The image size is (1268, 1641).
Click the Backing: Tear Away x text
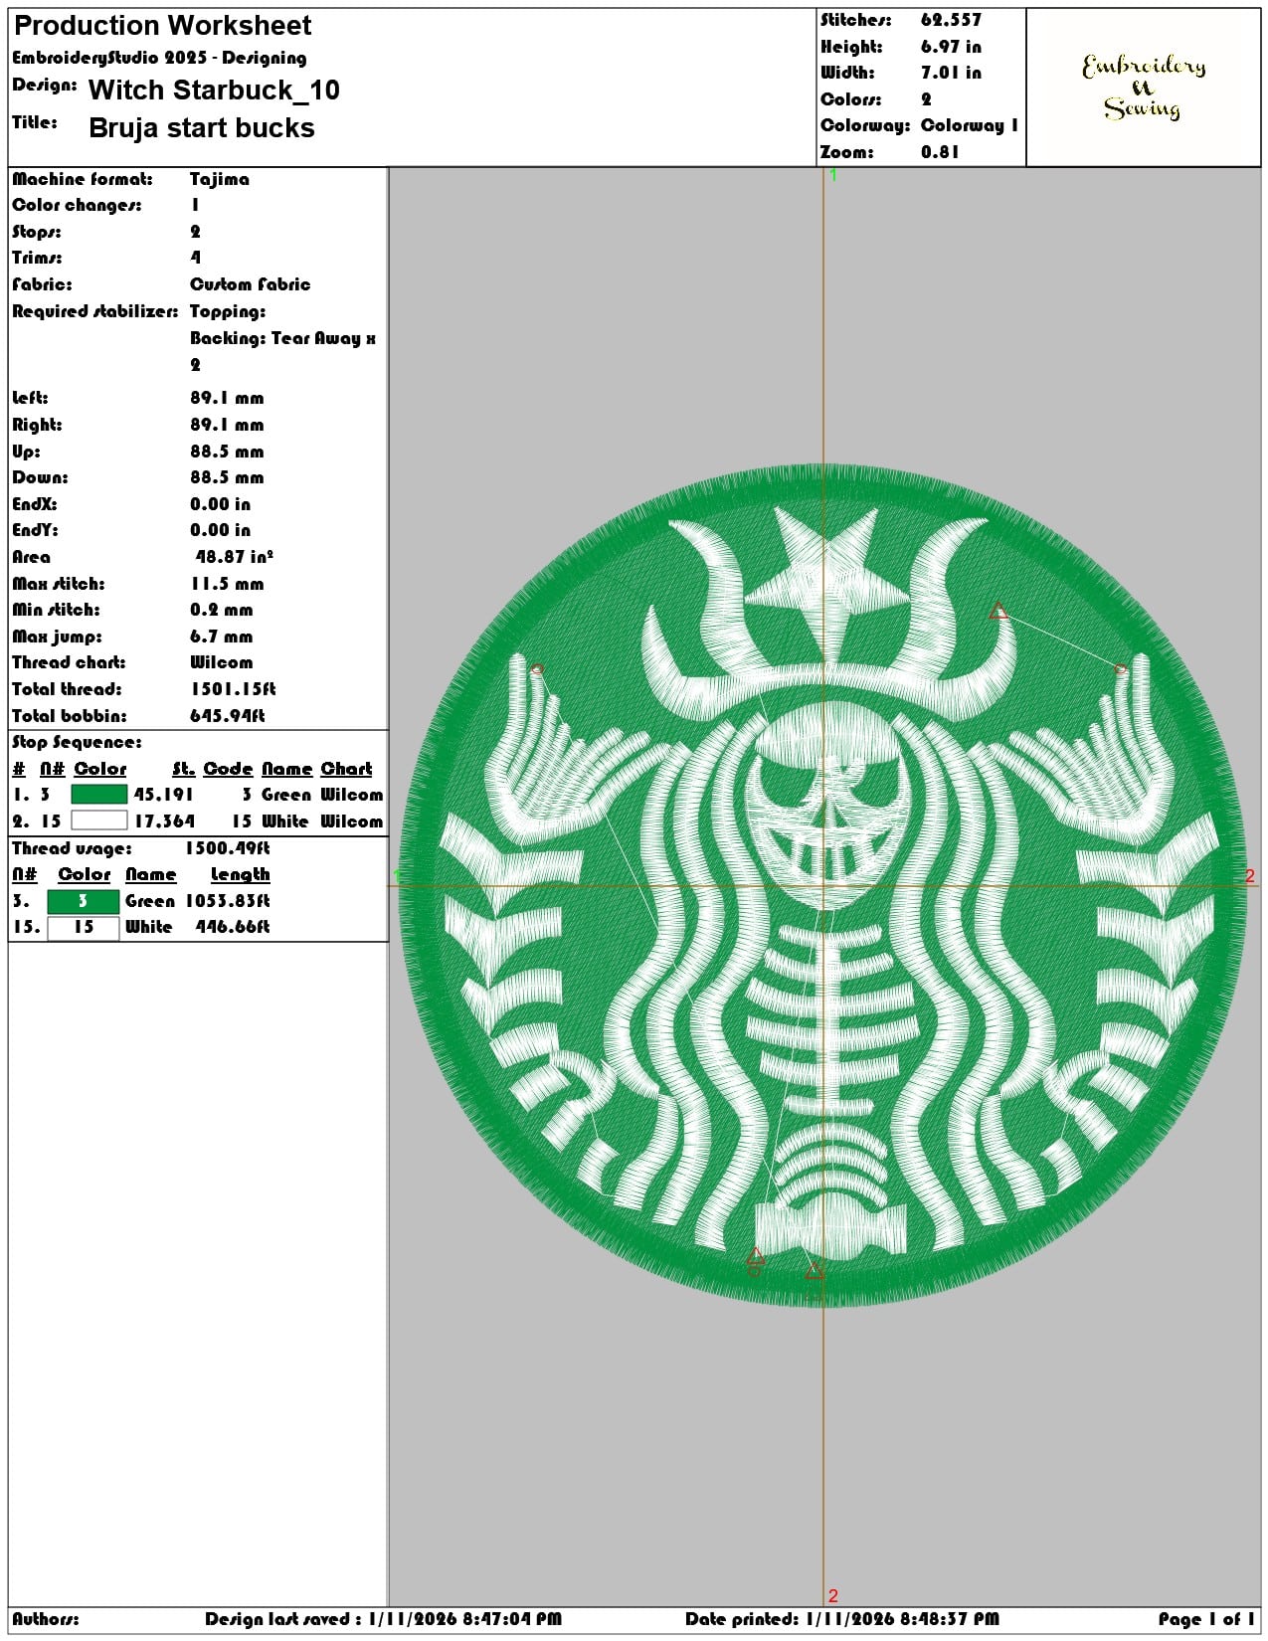pos(283,338)
